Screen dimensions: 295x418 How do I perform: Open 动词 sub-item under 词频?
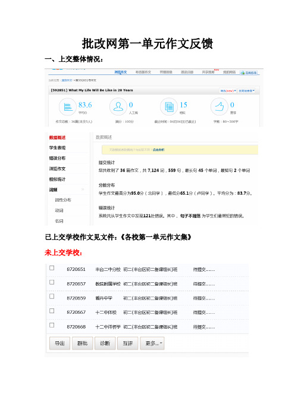pyautogui.click(x=59, y=210)
